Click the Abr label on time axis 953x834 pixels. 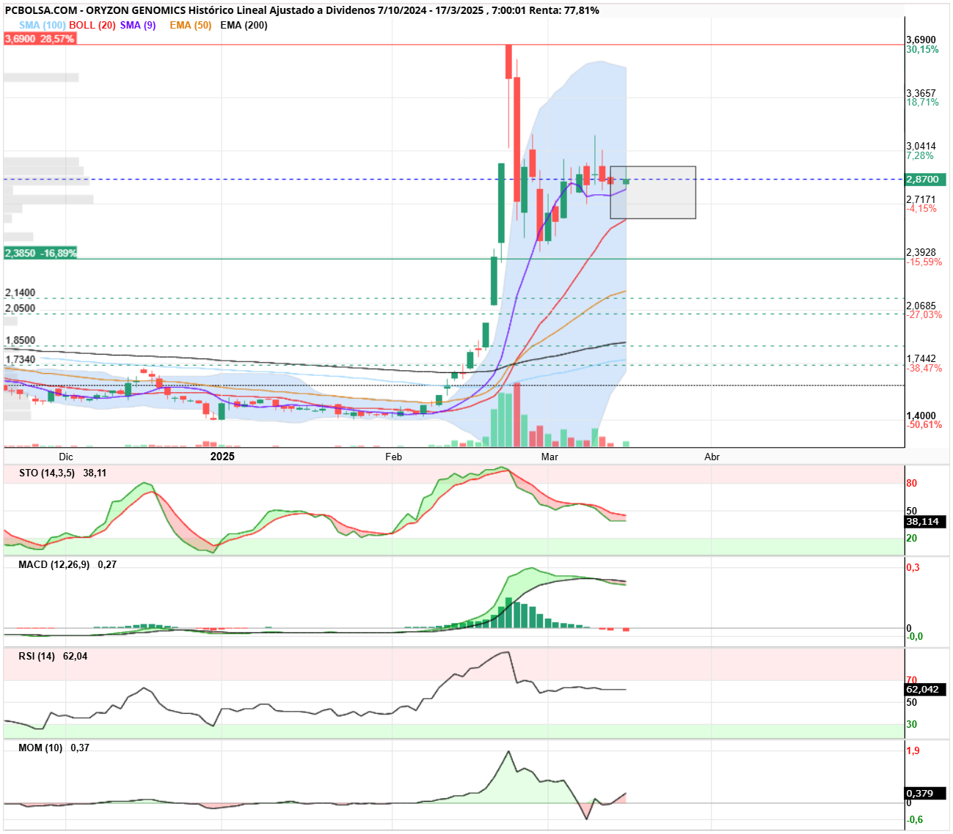coord(712,457)
